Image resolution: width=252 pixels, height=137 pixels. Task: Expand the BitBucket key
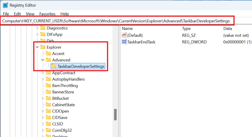pyautogui.click(x=43, y=98)
